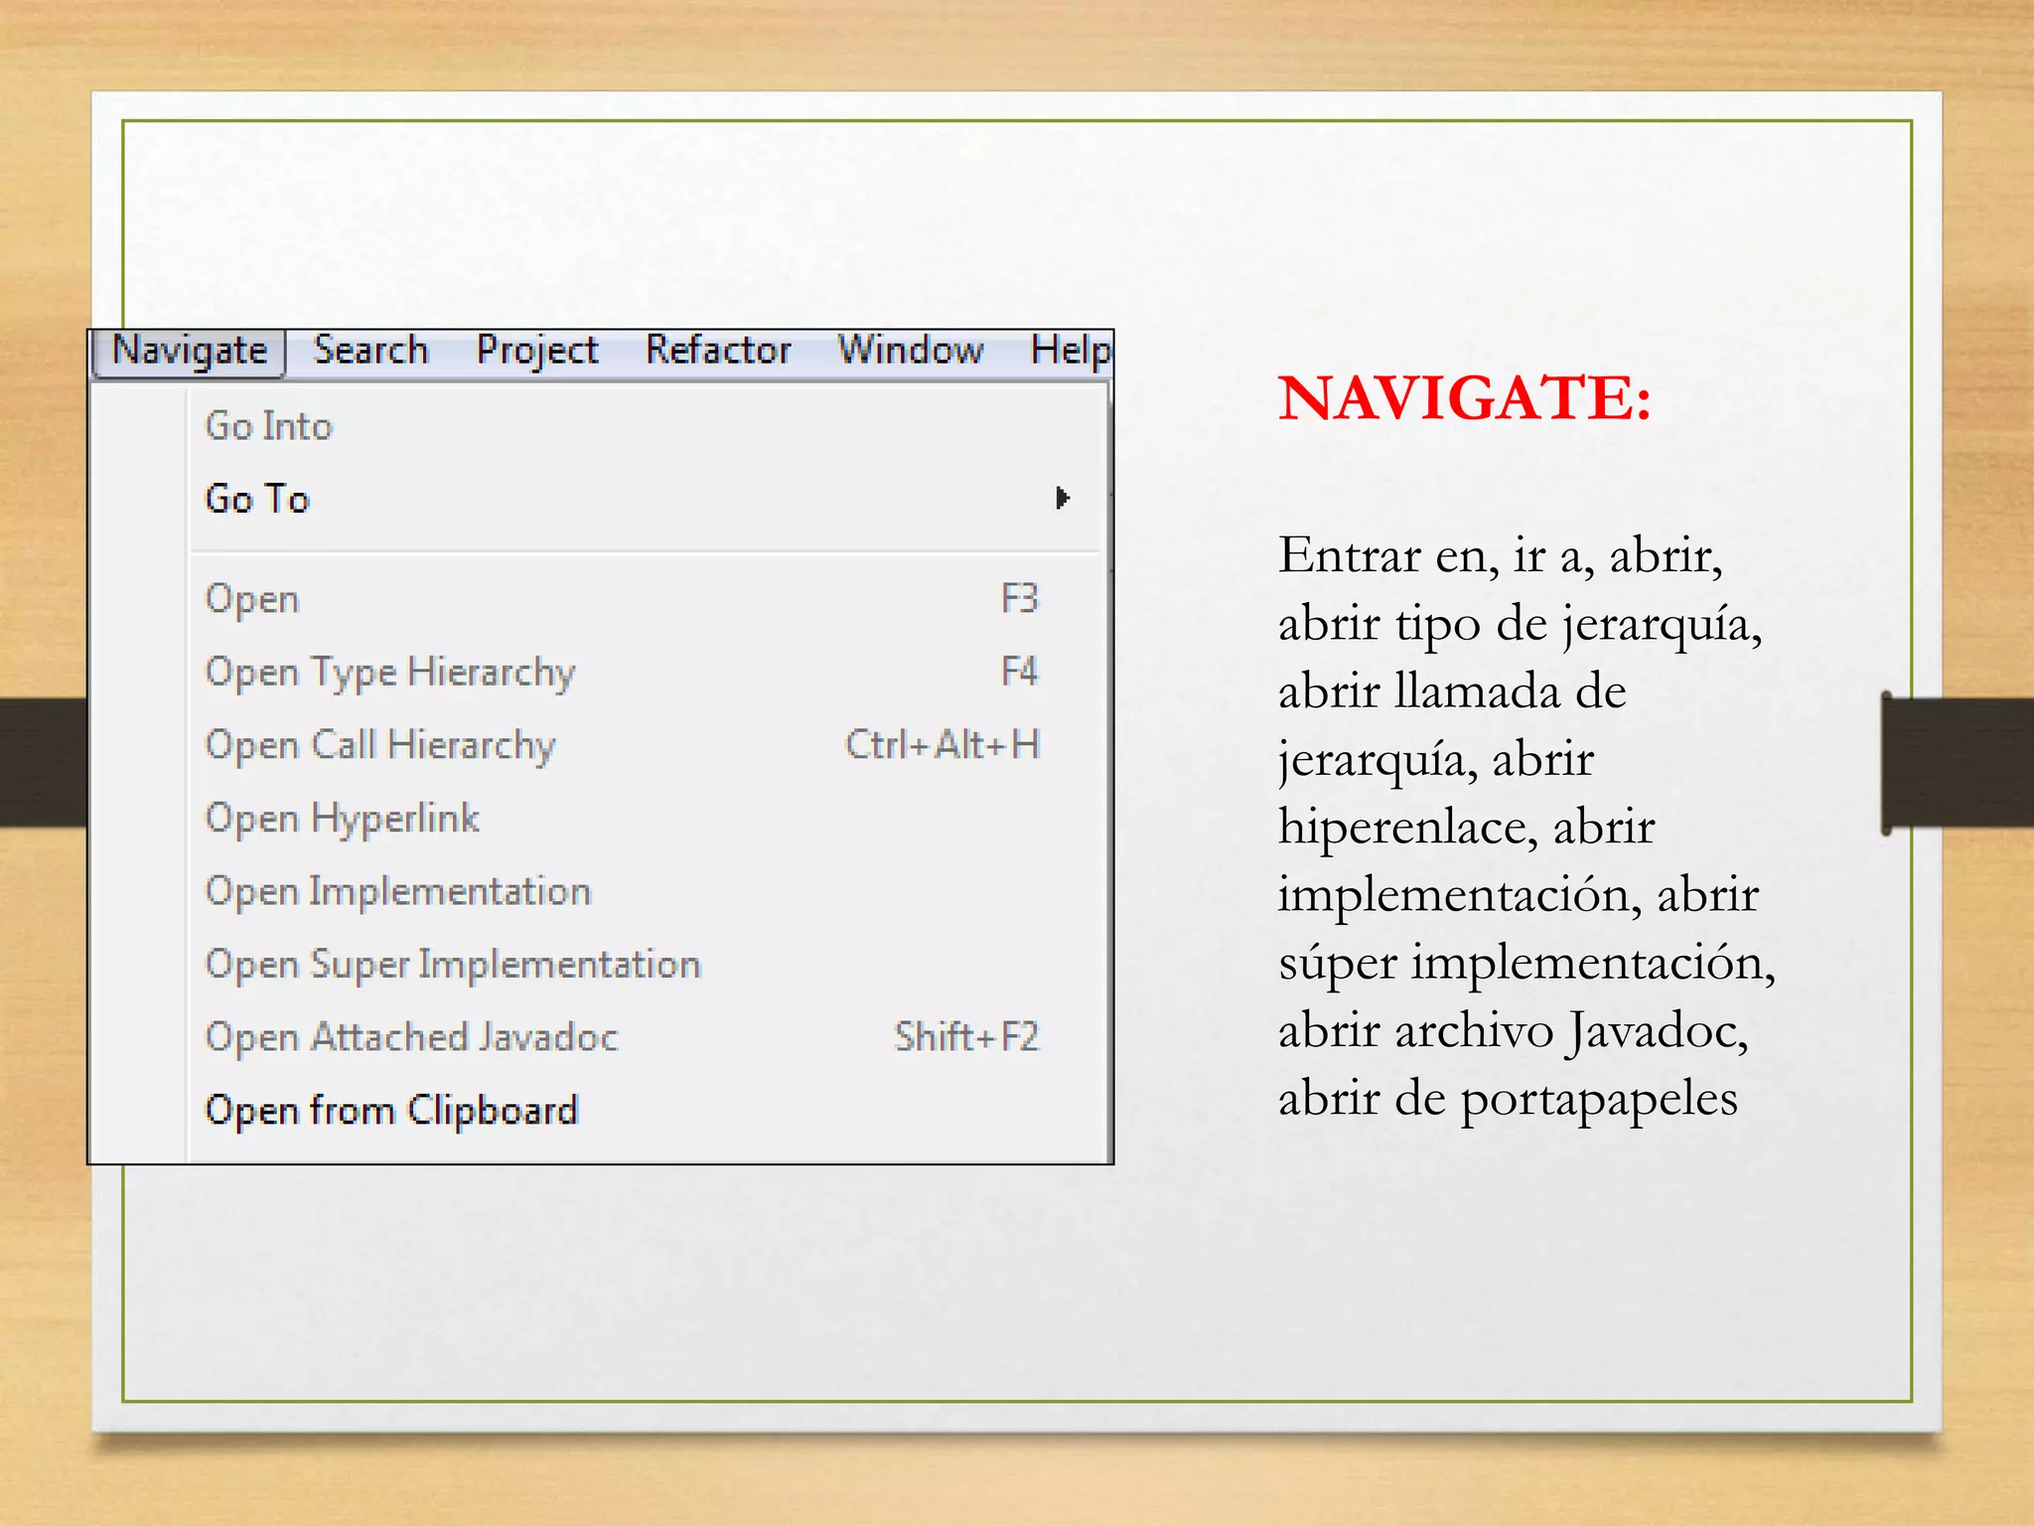Open the Window menu
The width and height of the screenshot is (2034, 1526).
911,351
